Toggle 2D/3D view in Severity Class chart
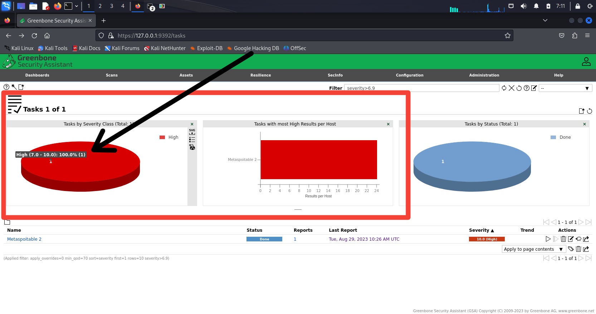 [x=192, y=147]
